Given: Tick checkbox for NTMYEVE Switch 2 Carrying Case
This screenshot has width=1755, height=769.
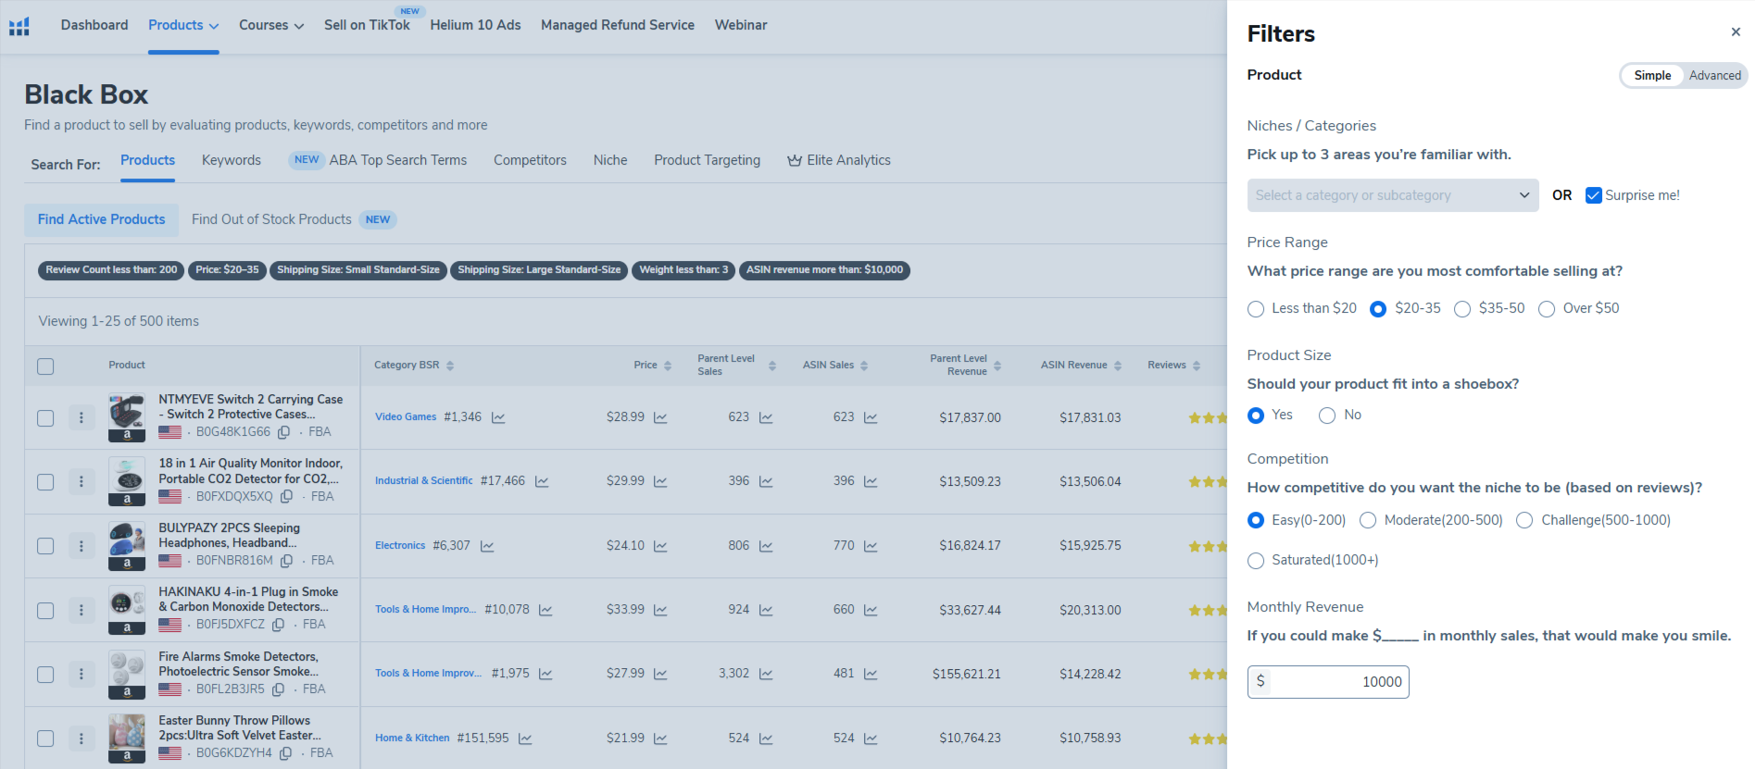Looking at the screenshot, I should tap(45, 418).
